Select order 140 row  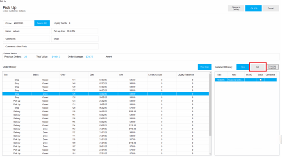click(x=106, y=83)
